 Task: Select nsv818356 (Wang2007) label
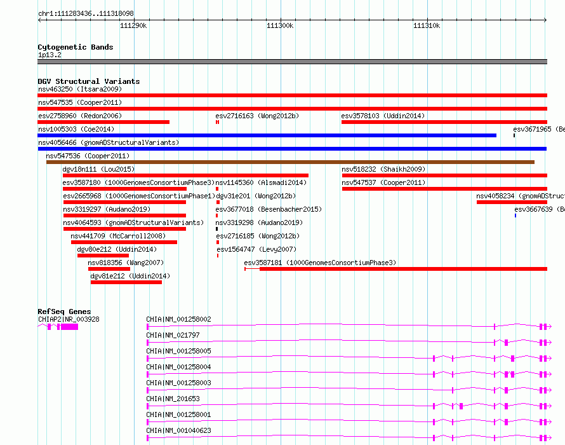click(126, 263)
